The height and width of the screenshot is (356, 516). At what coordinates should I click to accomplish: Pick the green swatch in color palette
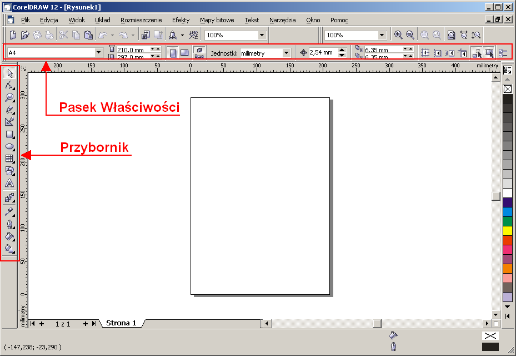click(508, 221)
